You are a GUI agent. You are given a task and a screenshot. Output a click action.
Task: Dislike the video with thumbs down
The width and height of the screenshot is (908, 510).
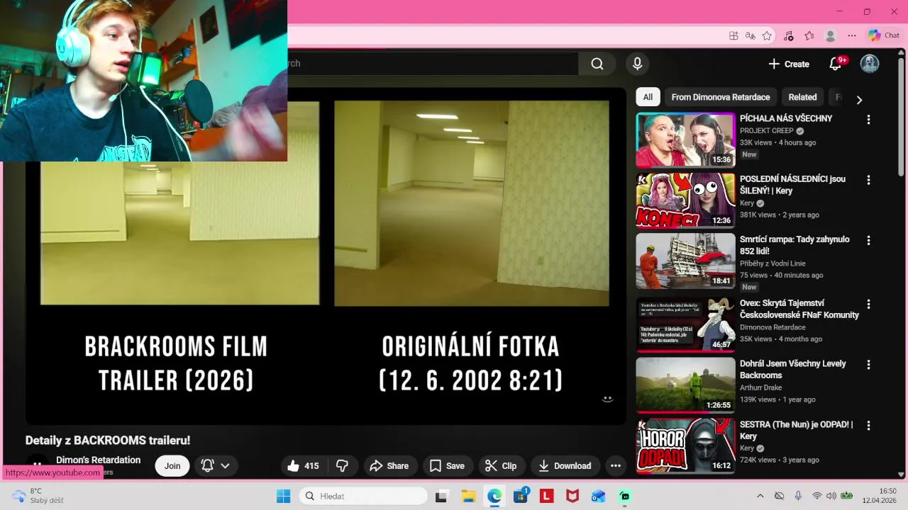pyautogui.click(x=342, y=465)
